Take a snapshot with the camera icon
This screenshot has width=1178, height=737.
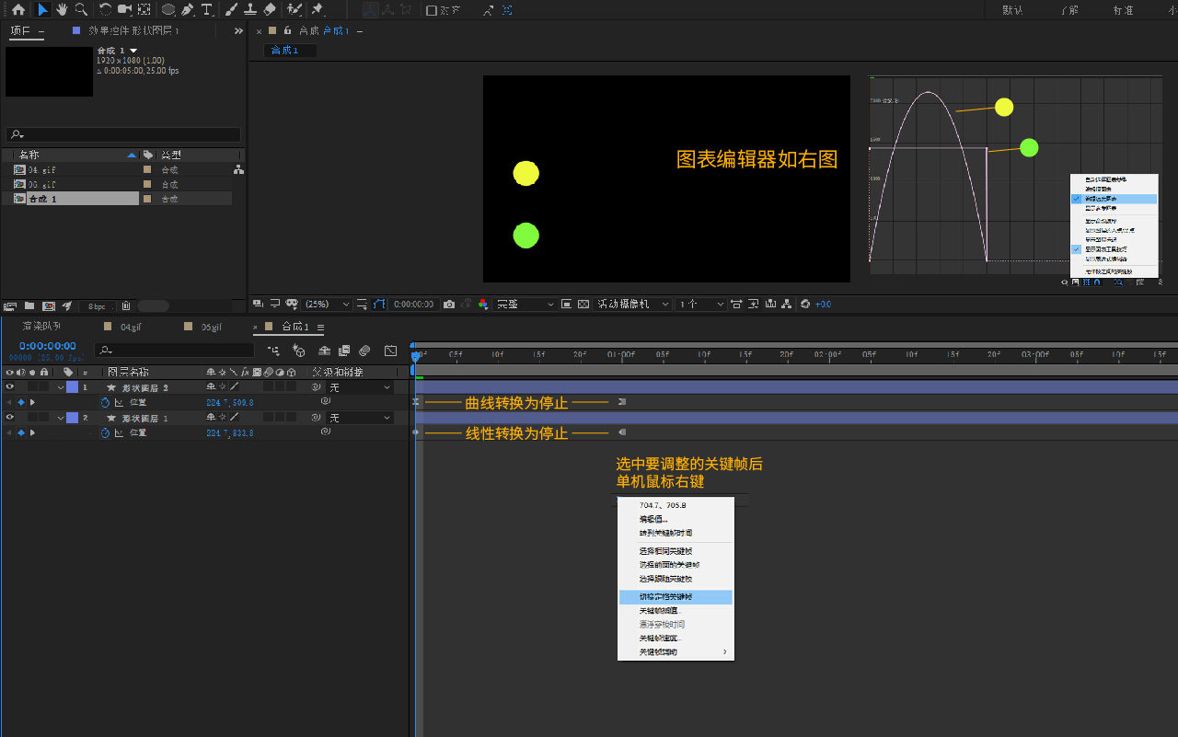click(x=449, y=304)
